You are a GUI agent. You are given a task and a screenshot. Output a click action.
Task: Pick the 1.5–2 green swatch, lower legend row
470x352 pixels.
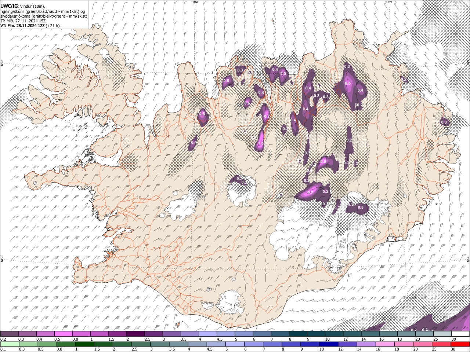click(x=103, y=344)
